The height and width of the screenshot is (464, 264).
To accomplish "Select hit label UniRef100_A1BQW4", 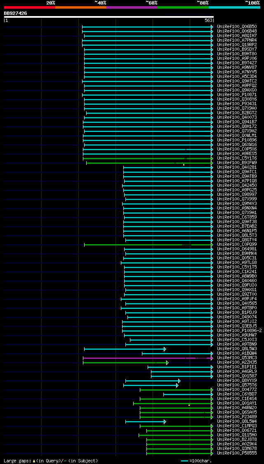I will 237,354.
